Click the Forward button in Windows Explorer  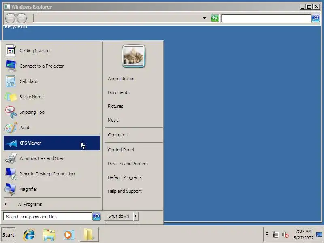21,18
